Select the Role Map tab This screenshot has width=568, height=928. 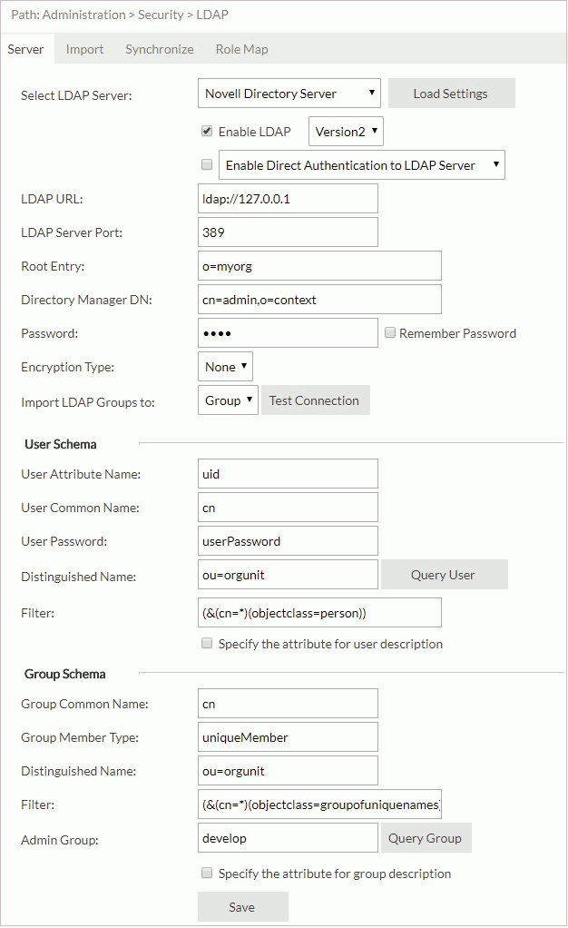tap(241, 49)
